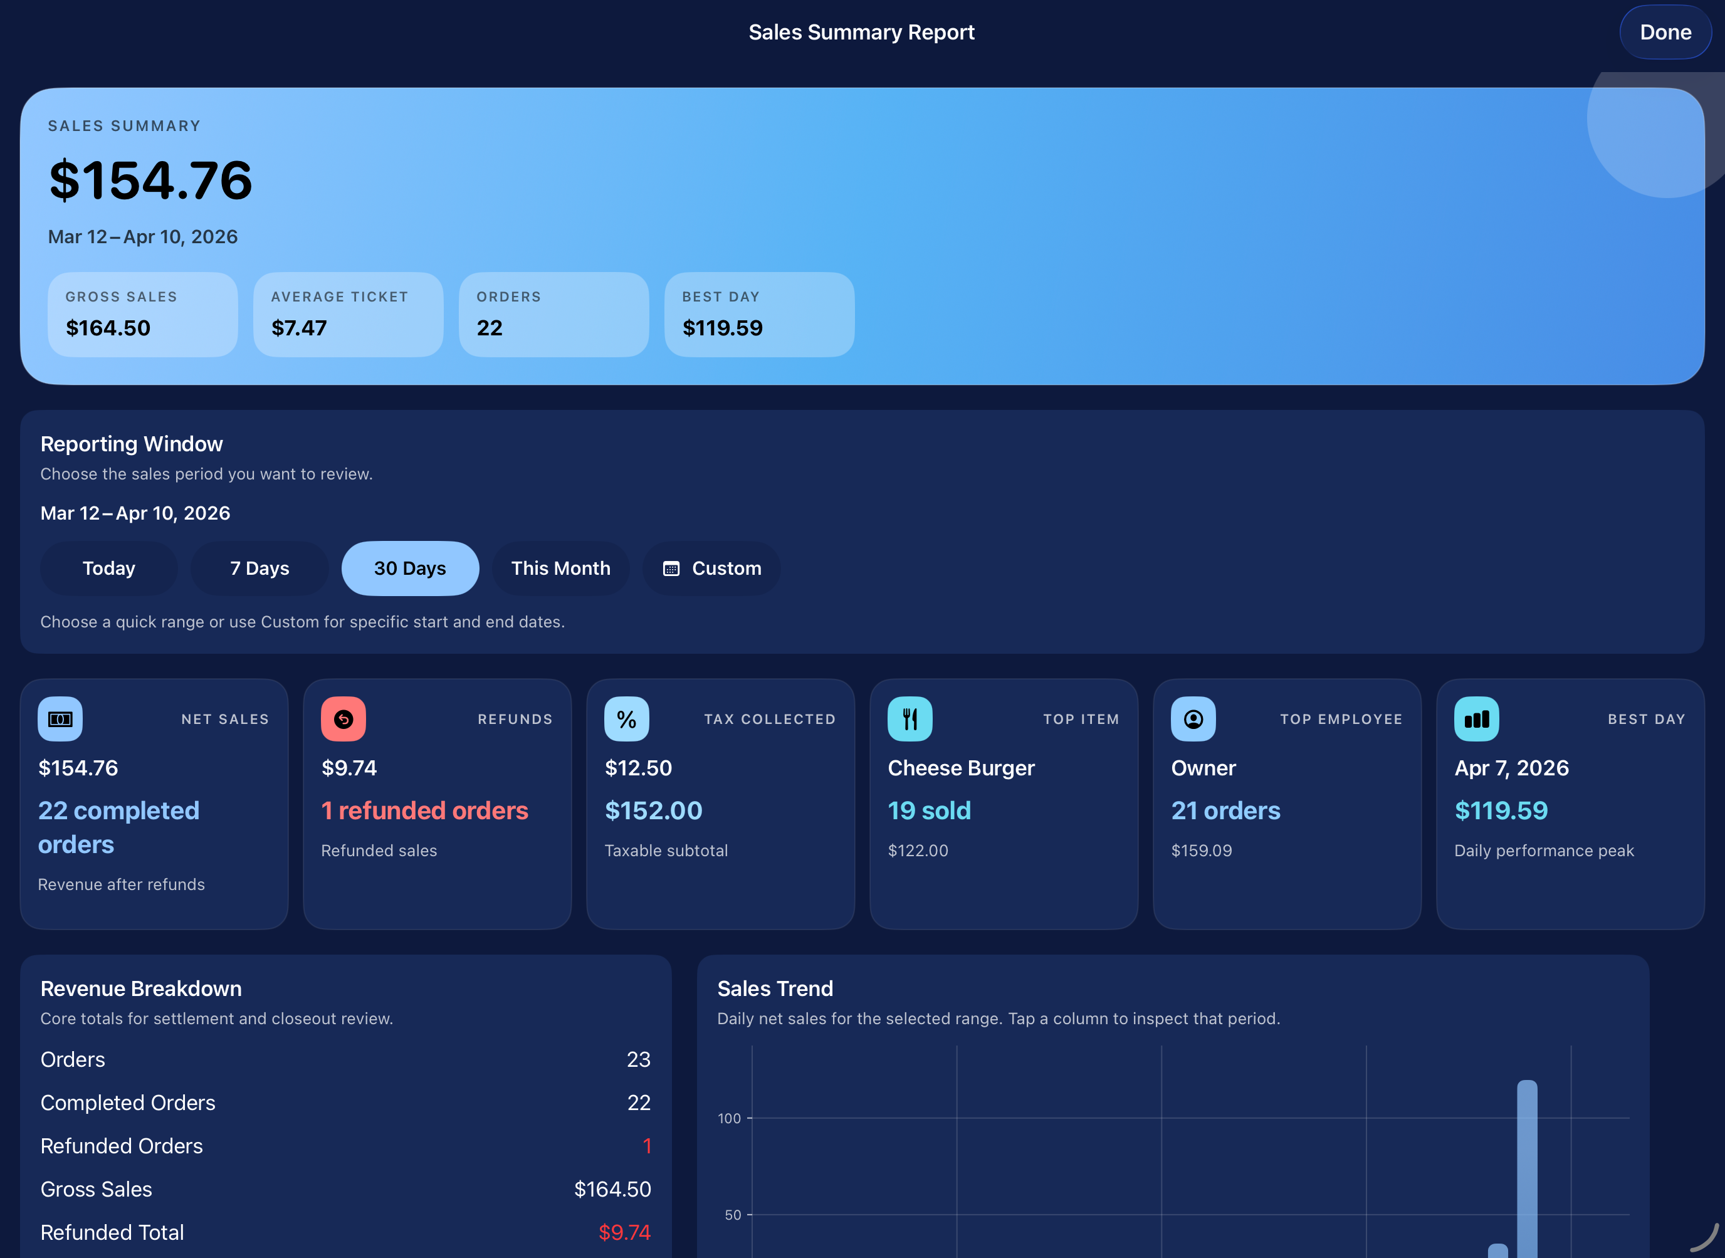1725x1258 pixels.
Task: Click the Tax Collected percent icon
Action: tap(627, 718)
